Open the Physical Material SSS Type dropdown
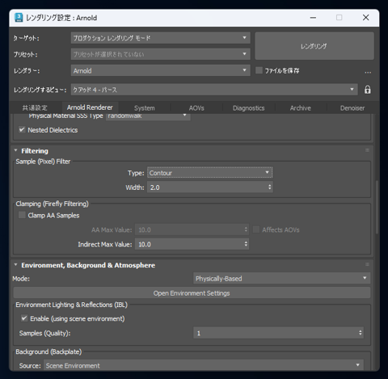Image resolution: width=388 pixels, height=379 pixels. [148, 116]
